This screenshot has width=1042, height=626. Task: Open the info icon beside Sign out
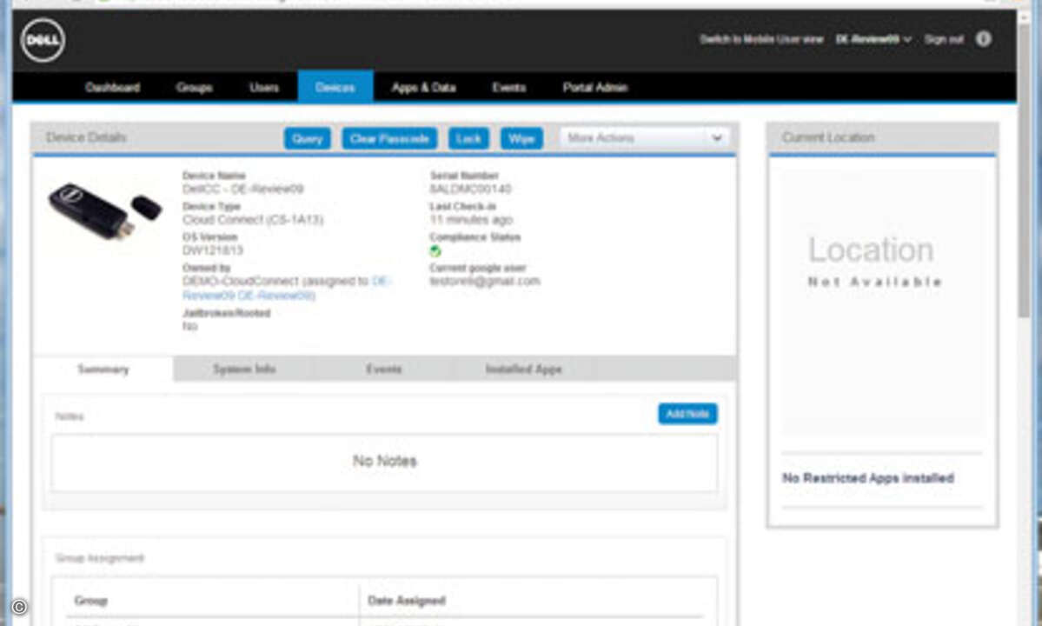[x=984, y=39]
